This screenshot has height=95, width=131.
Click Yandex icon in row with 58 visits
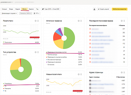[x=90, y=58]
